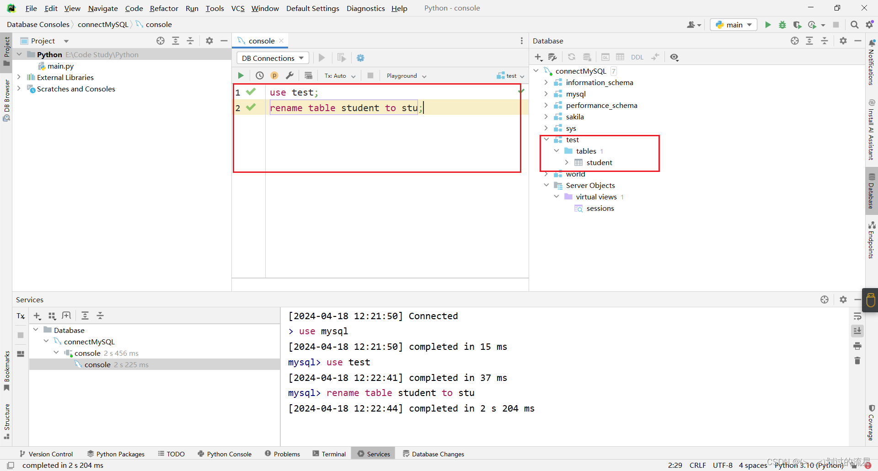Select sessions under virtual views
878x471 pixels.
(x=600, y=209)
